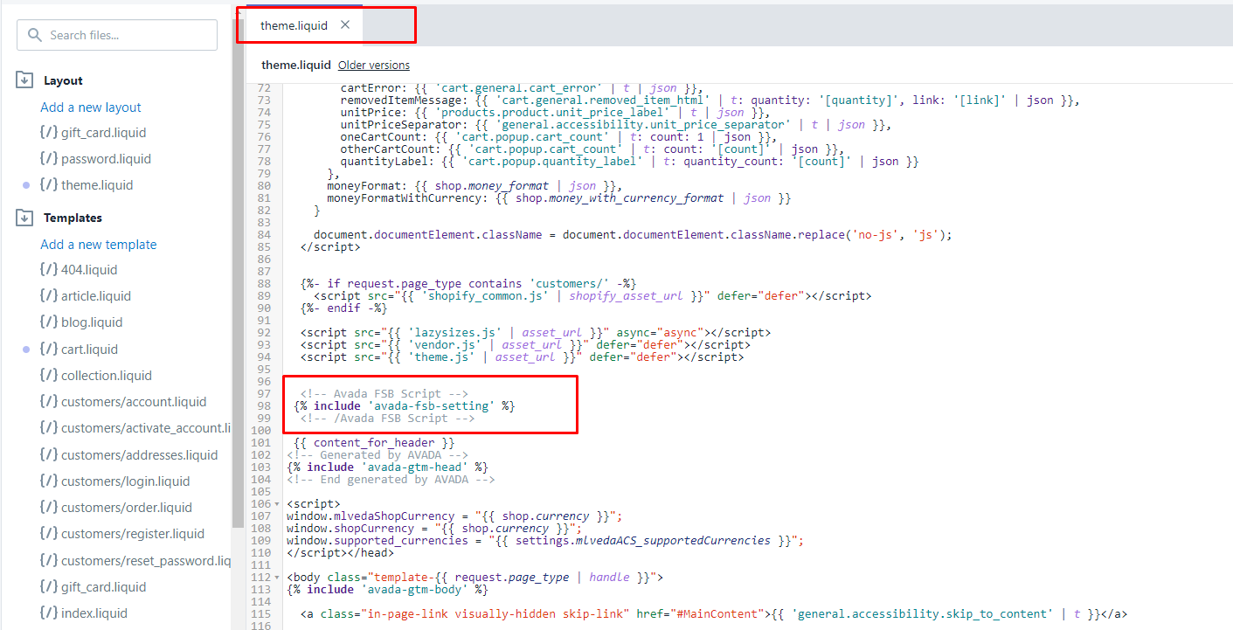Click the liquid icon beside 404.liquid
Image resolution: width=1233 pixels, height=630 pixels.
[49, 270]
